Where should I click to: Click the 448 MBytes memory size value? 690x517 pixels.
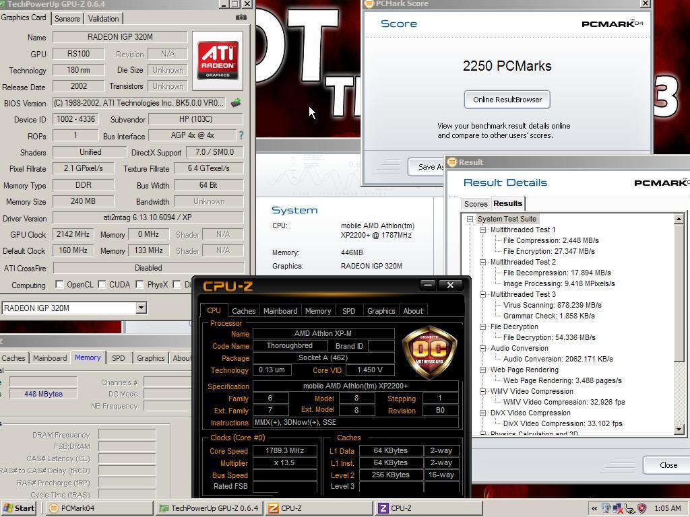43,394
